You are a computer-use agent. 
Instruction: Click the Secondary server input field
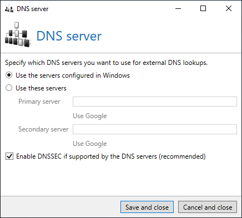[155, 129]
